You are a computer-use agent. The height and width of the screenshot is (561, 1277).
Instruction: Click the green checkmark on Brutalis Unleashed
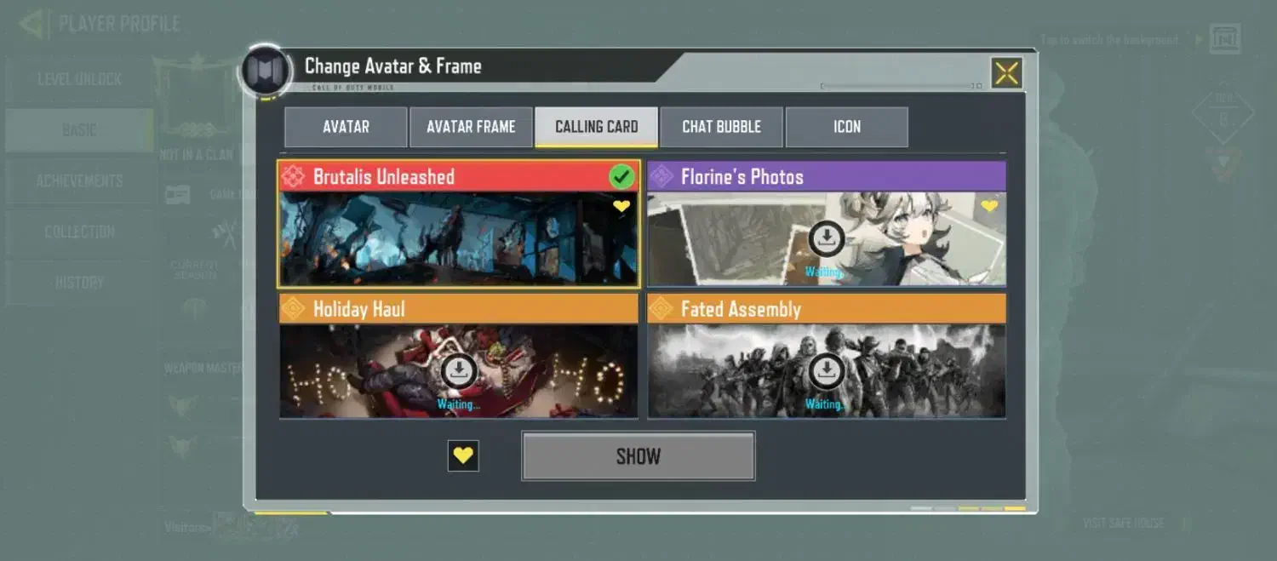point(622,177)
